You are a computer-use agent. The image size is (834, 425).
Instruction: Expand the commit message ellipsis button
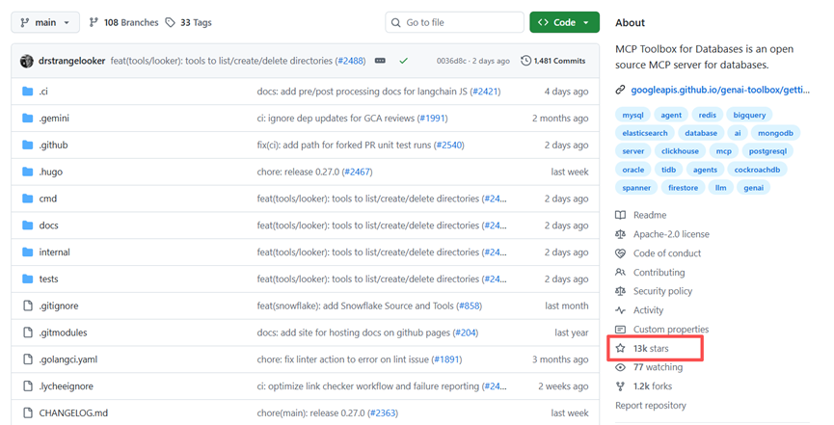coord(380,61)
